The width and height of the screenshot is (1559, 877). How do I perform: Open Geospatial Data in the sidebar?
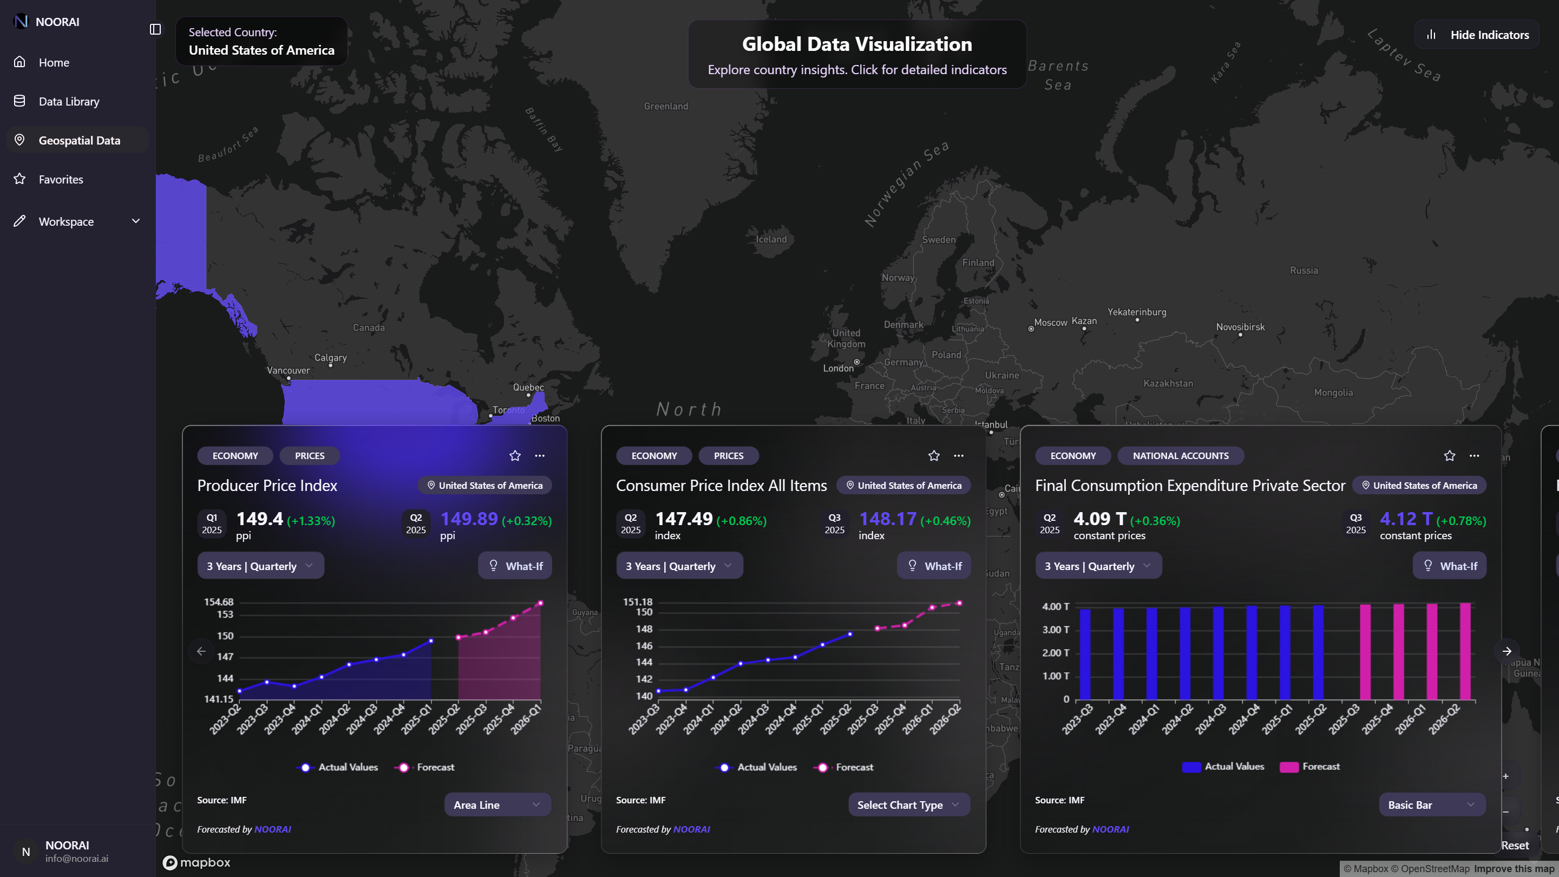click(x=79, y=140)
